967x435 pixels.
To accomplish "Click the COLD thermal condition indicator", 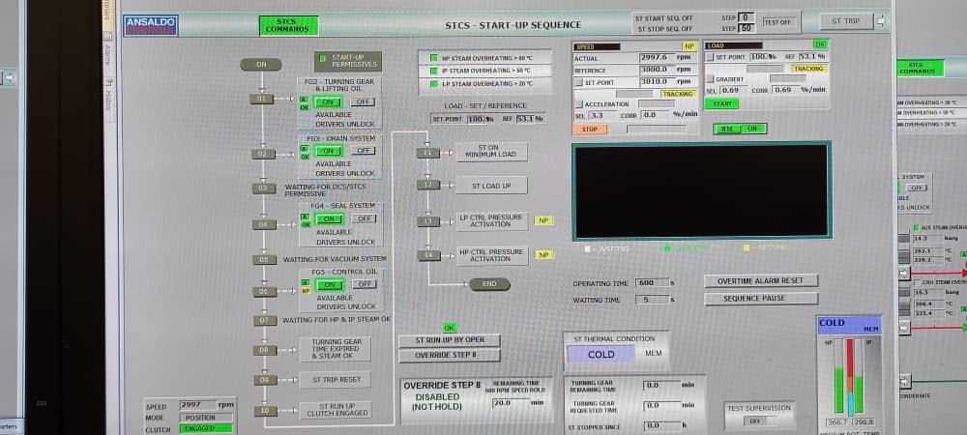I will (601, 355).
